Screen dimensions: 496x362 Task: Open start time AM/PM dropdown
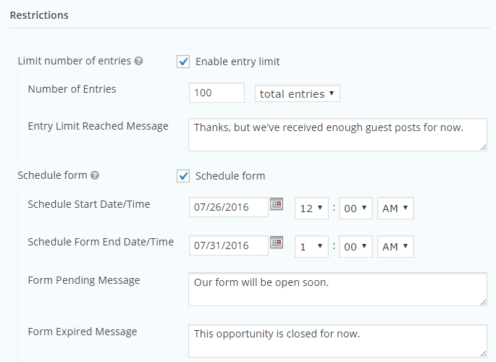[395, 209]
